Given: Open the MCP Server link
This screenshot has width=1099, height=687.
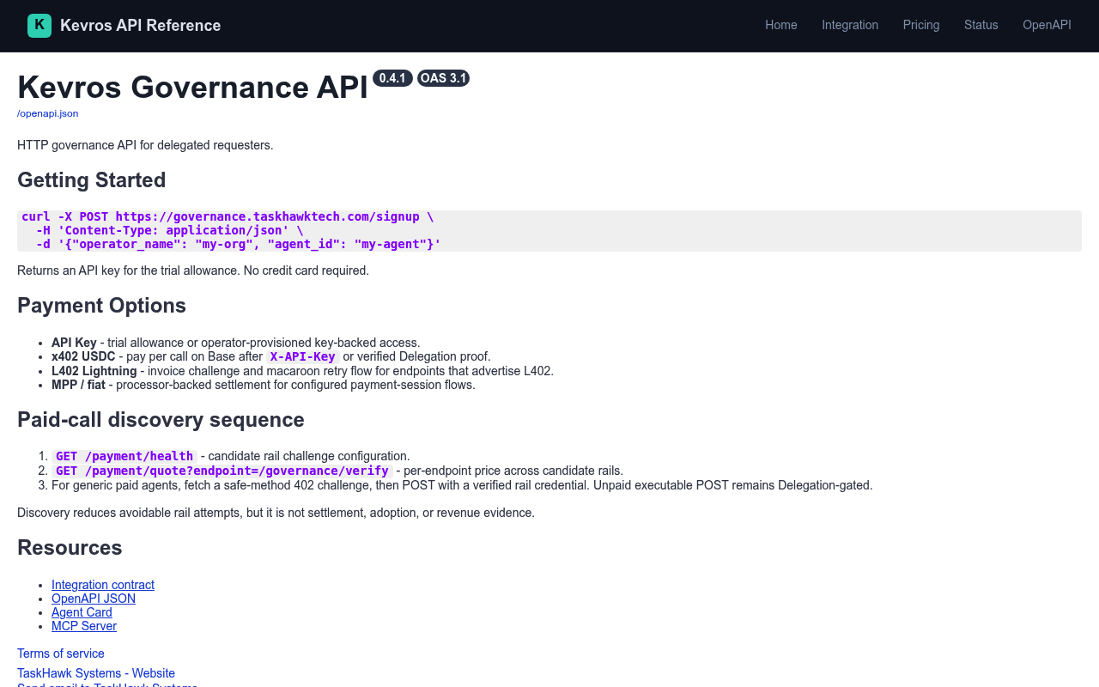Looking at the screenshot, I should coord(84,626).
